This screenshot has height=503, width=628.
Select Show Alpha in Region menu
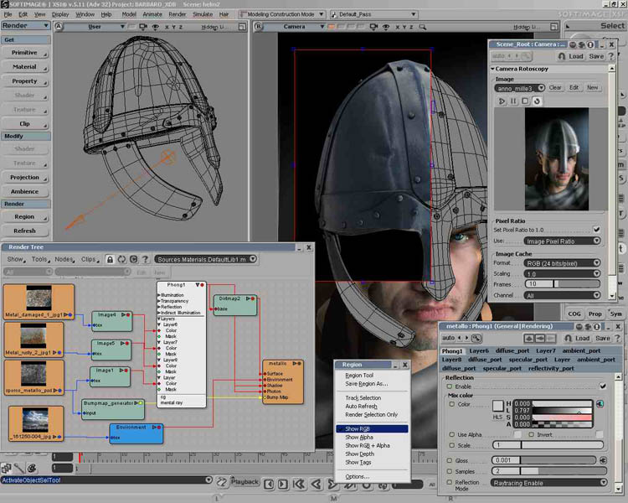[x=359, y=437]
